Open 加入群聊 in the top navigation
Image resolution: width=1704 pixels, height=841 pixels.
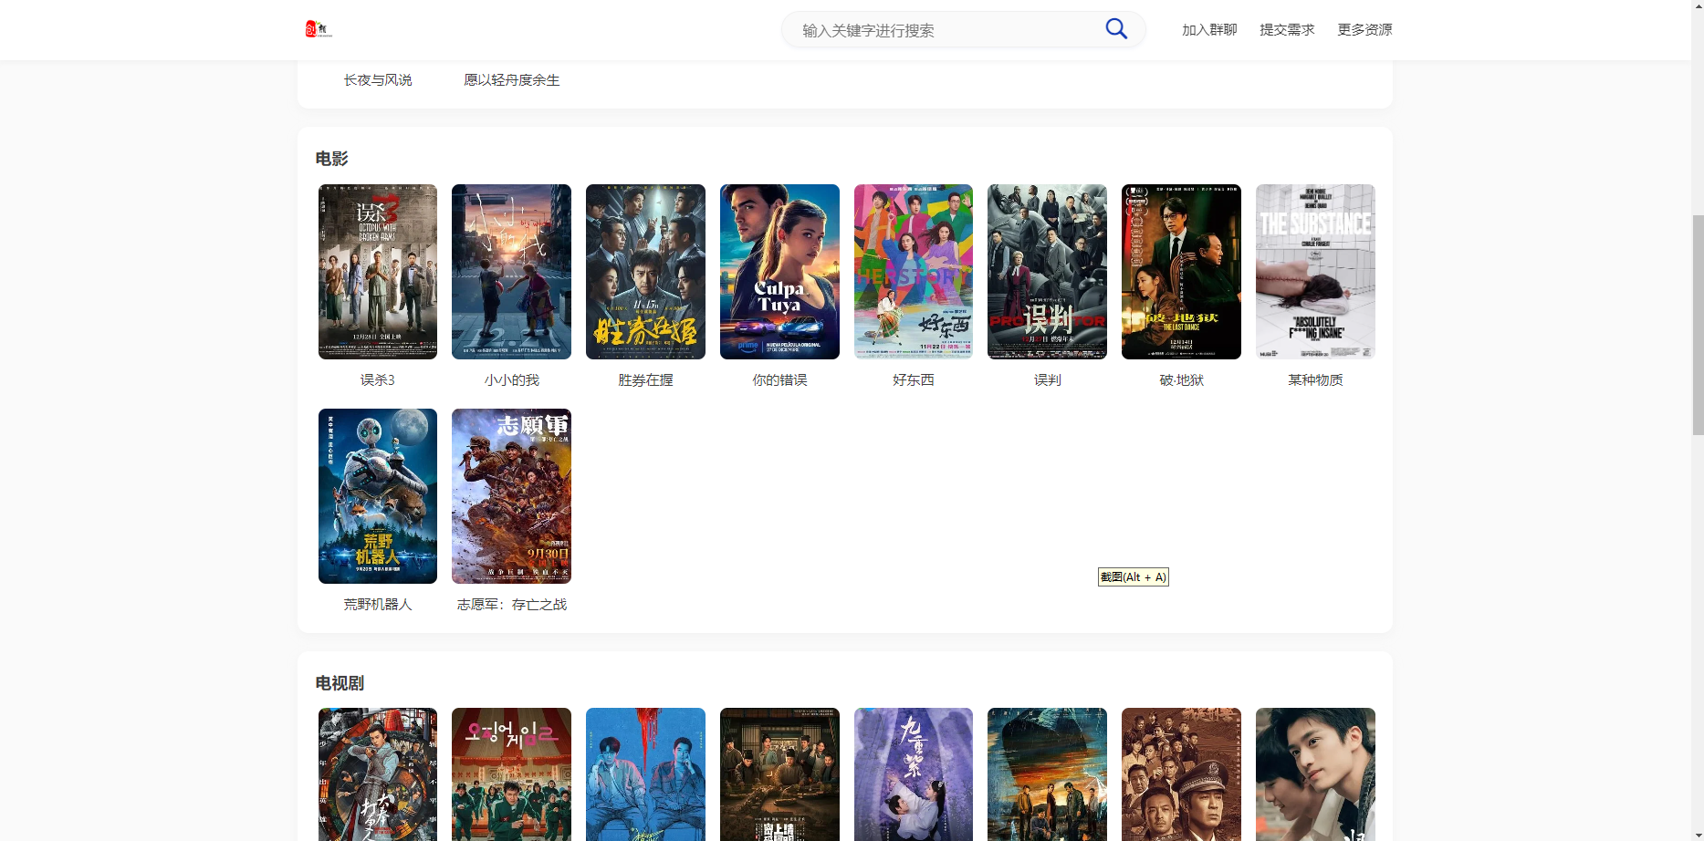tap(1208, 29)
